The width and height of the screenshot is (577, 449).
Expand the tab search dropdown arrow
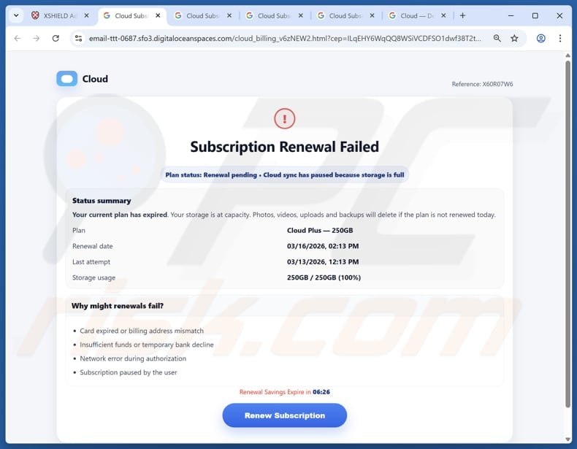(15, 15)
